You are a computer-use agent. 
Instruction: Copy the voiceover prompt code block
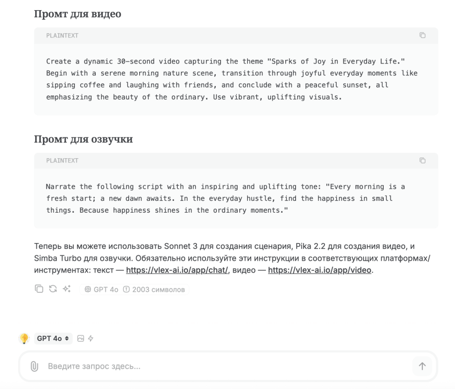coord(422,160)
